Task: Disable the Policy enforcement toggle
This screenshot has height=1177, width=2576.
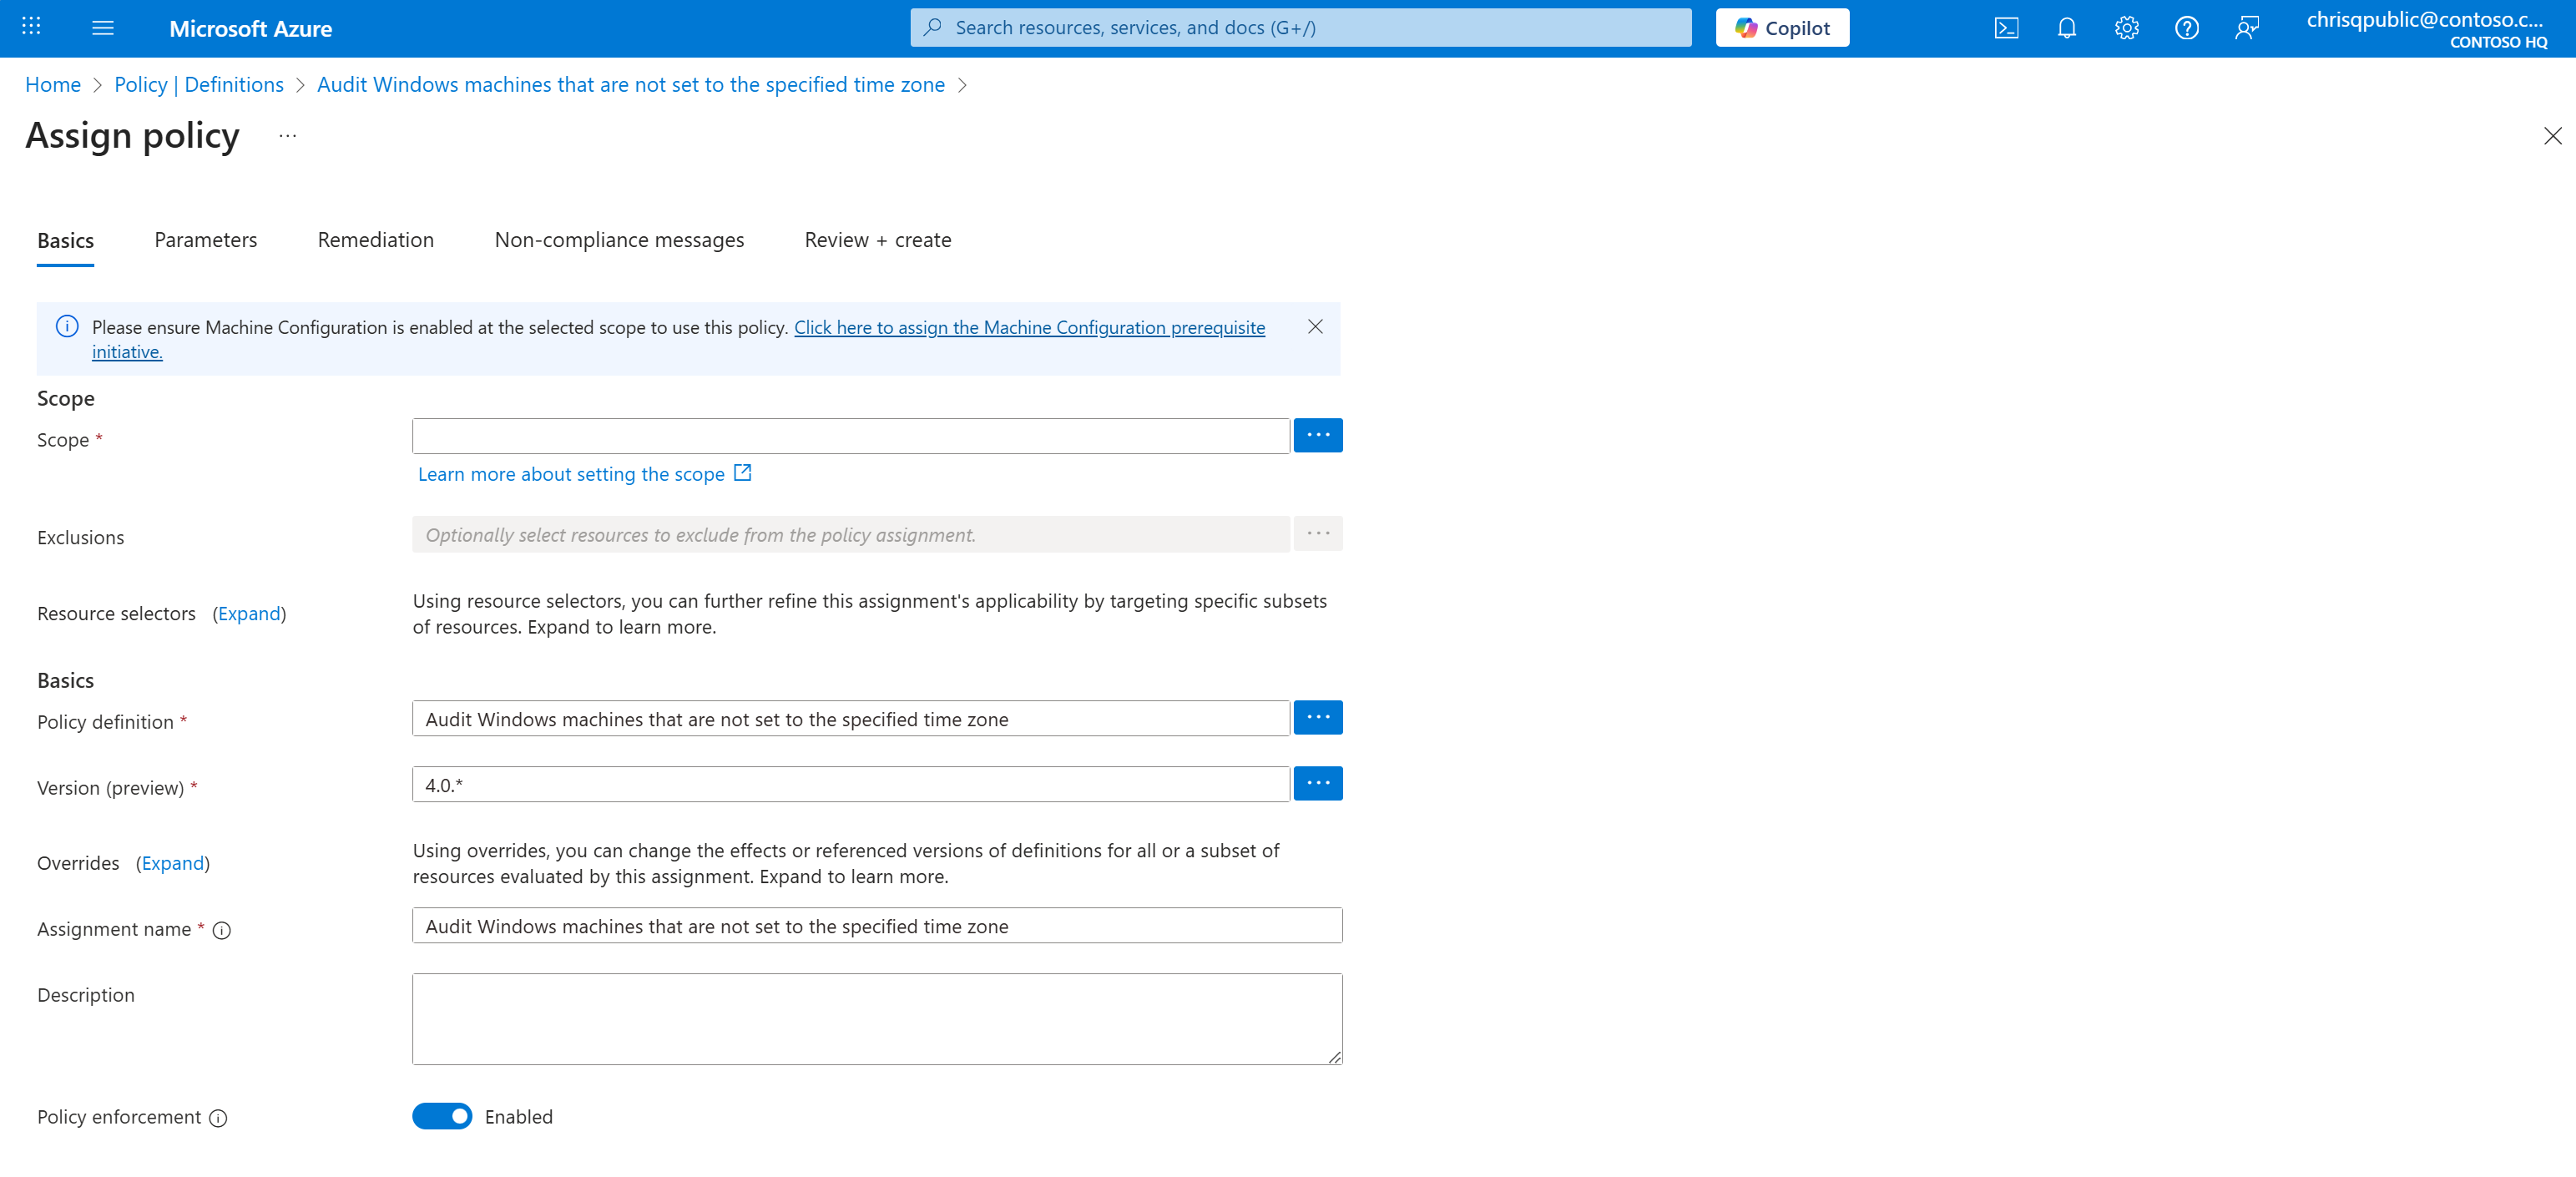Action: [x=442, y=1116]
